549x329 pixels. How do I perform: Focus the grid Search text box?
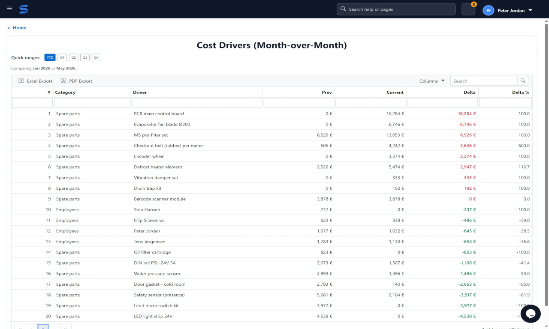484,81
